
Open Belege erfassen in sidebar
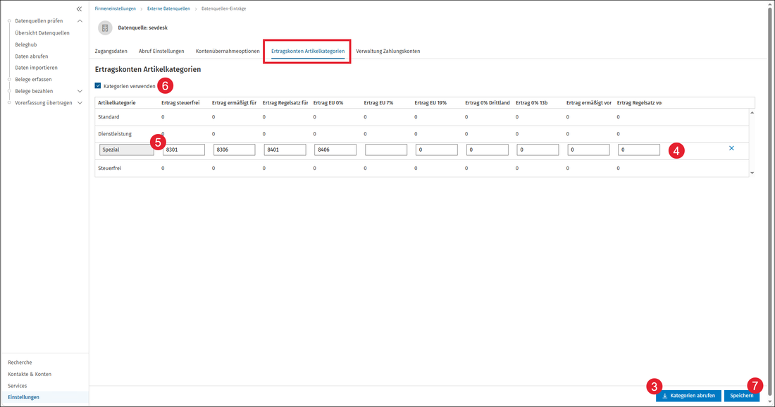(33, 79)
